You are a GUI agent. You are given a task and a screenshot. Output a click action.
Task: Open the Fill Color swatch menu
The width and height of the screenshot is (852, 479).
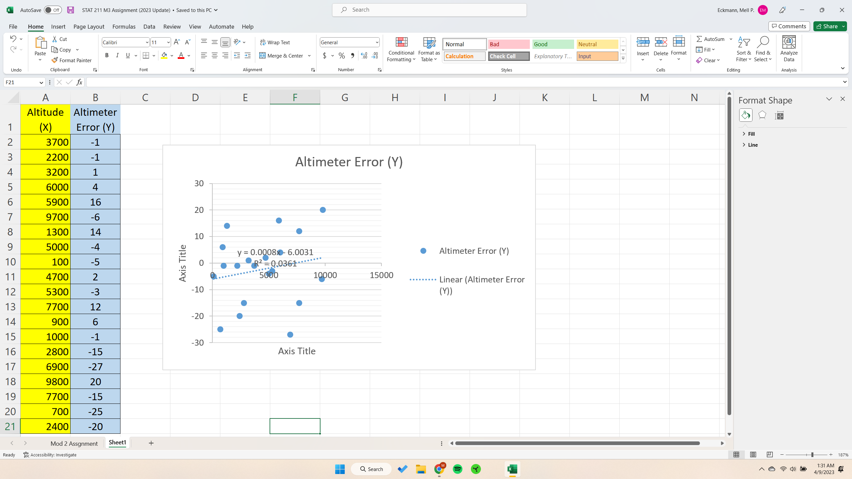[x=172, y=56]
